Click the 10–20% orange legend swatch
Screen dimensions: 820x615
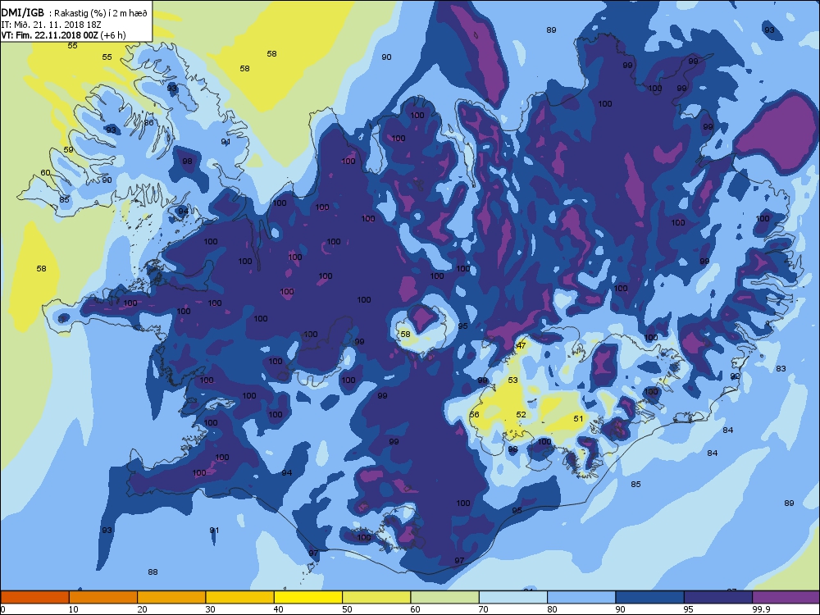[103, 597]
